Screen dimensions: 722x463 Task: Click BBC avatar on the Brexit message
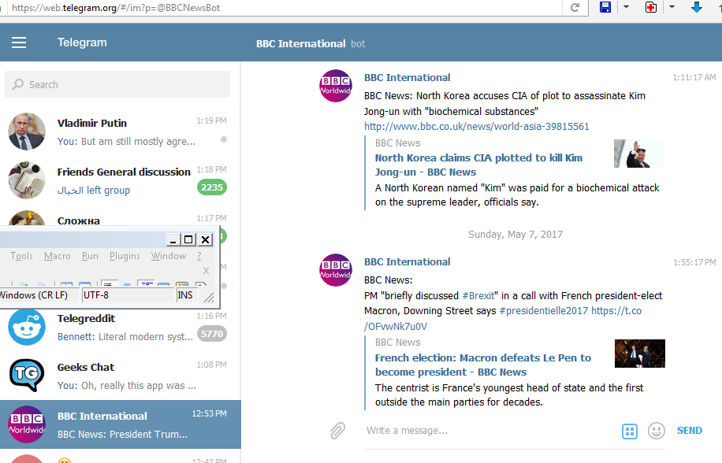pyautogui.click(x=336, y=270)
